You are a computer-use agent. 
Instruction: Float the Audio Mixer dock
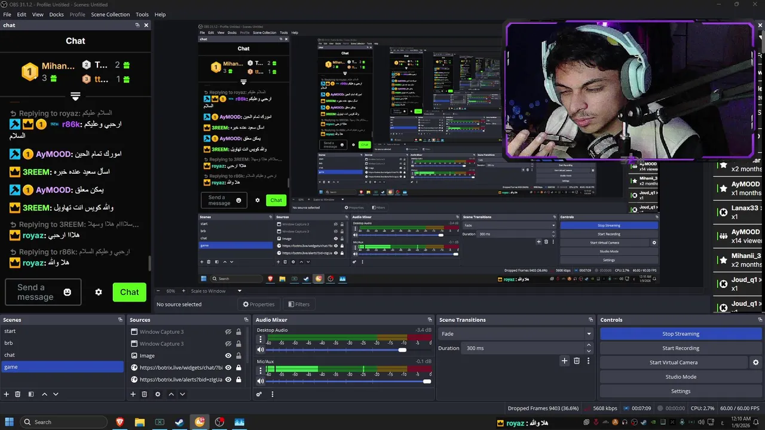click(x=429, y=320)
